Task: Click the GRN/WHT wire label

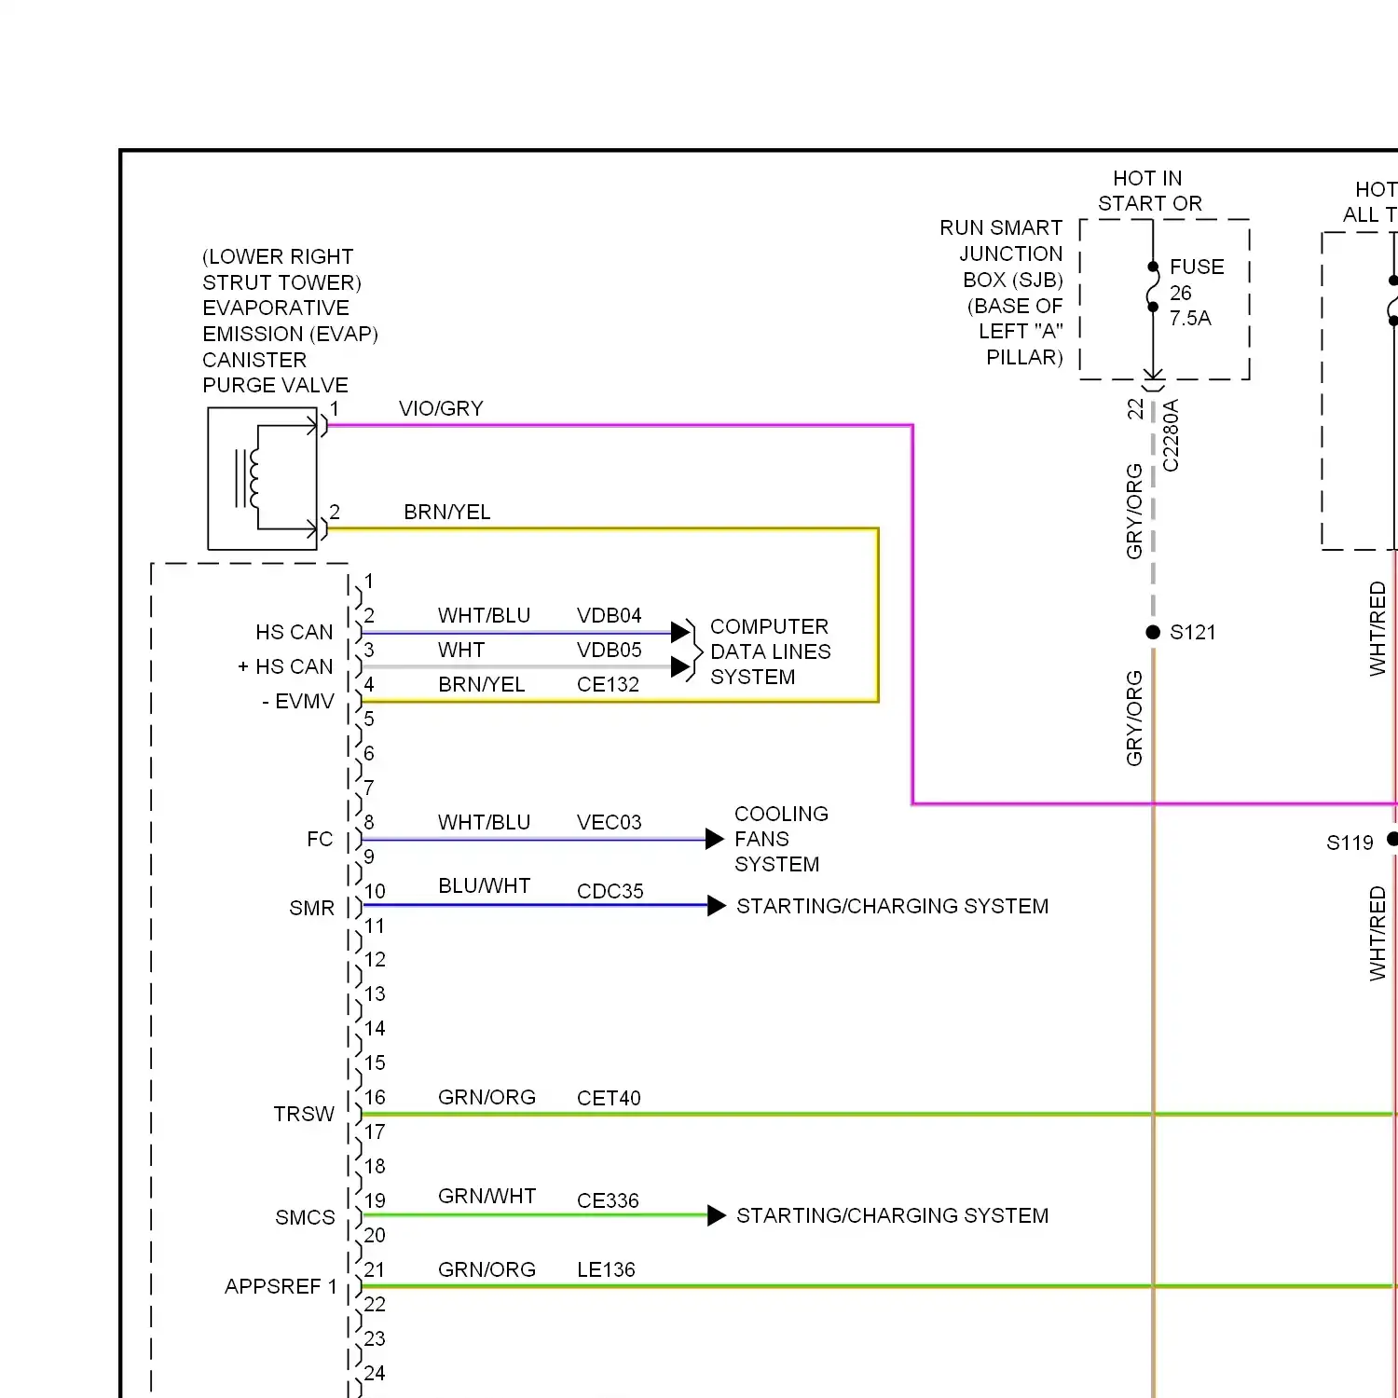Action: [x=487, y=1196]
